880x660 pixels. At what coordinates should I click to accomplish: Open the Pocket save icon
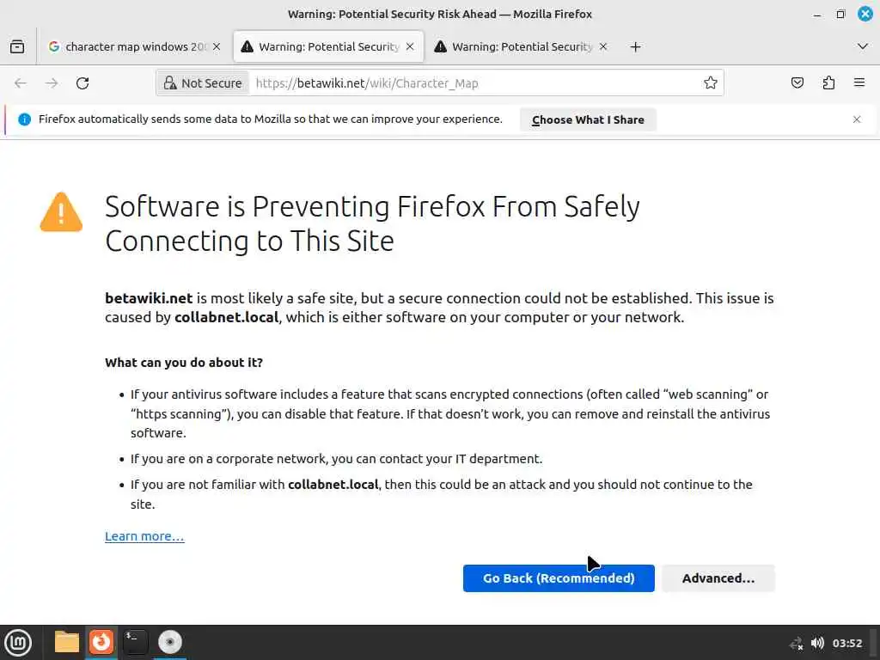coord(797,83)
